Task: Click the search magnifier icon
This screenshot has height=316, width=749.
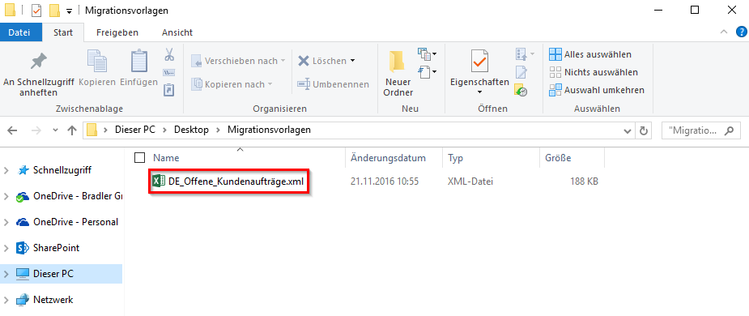Action: tap(729, 130)
